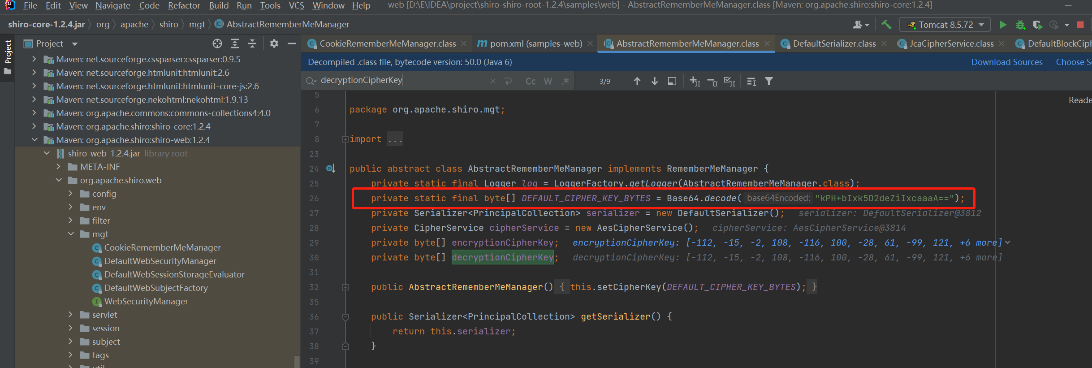Image resolution: width=1092 pixels, height=368 pixels.
Task: Toggle Regex (.*) search option
Action: tap(565, 81)
